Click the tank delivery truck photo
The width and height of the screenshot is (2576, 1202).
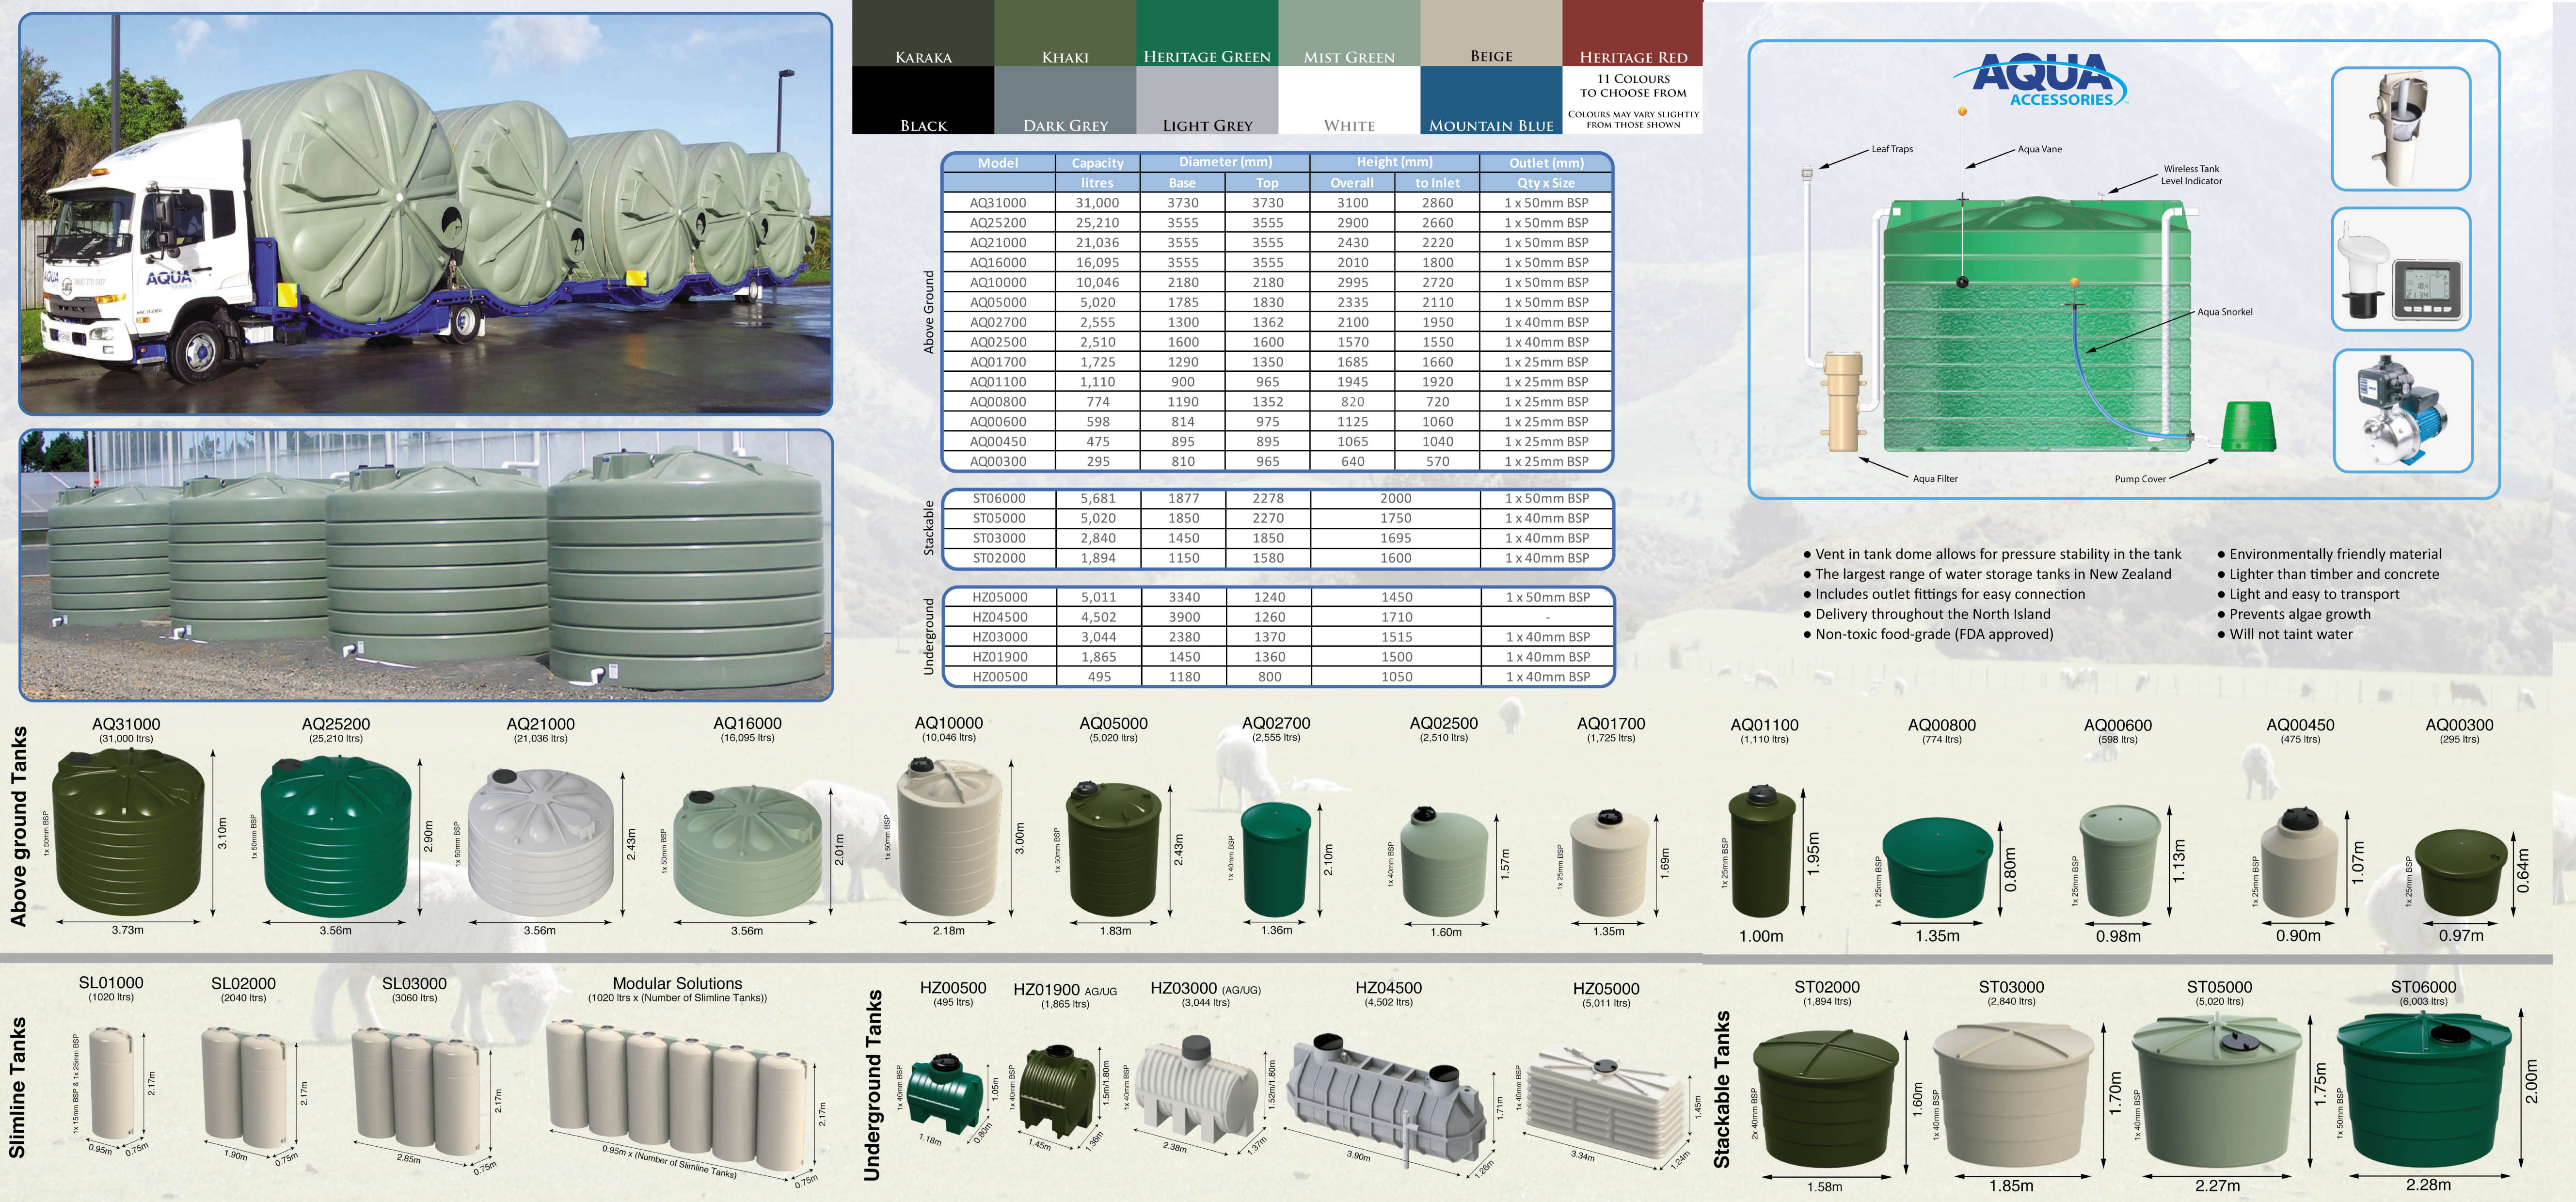(x=426, y=214)
